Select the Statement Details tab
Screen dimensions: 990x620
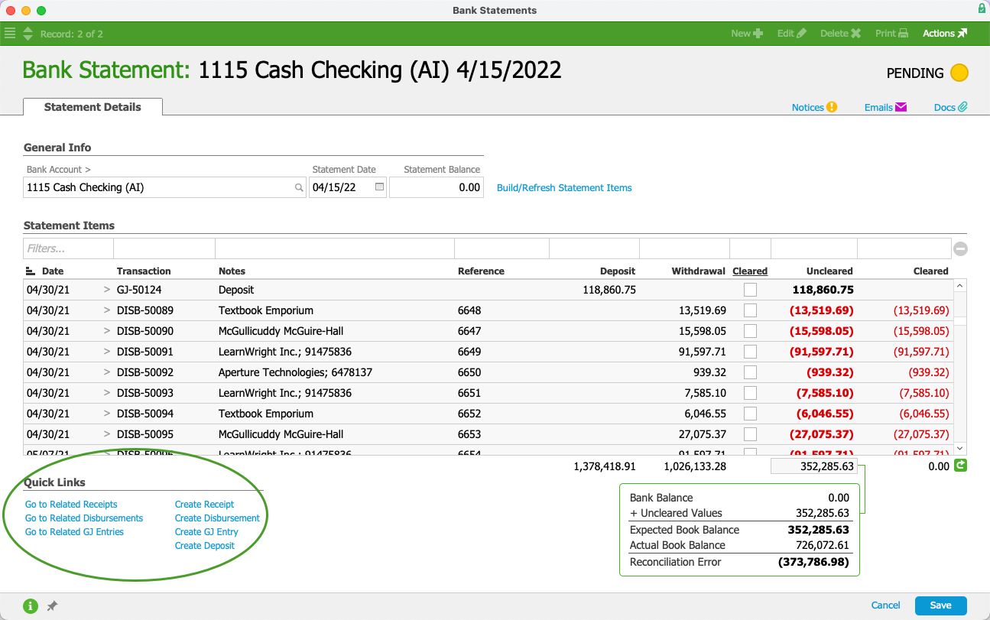click(93, 107)
